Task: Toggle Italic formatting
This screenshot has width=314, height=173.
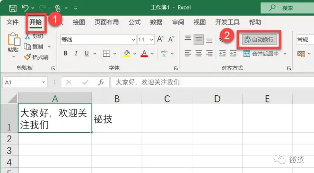Action: click(x=76, y=53)
